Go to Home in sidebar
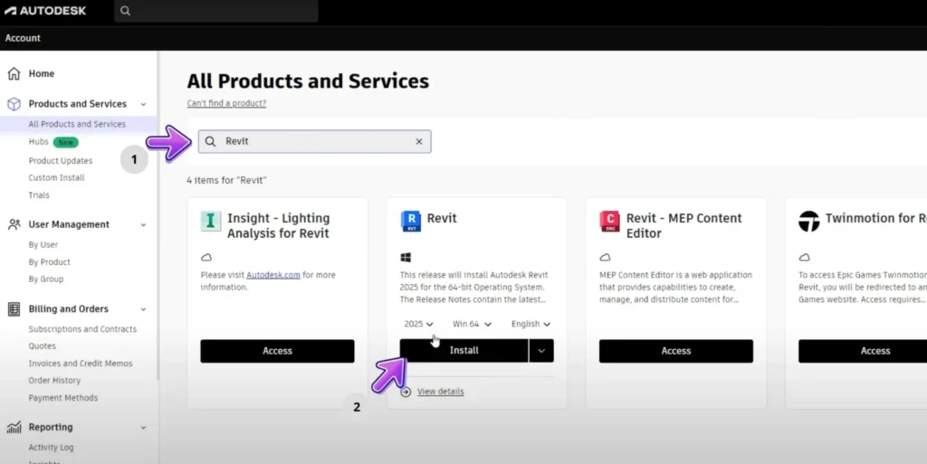This screenshot has width=927, height=464. 42,74
